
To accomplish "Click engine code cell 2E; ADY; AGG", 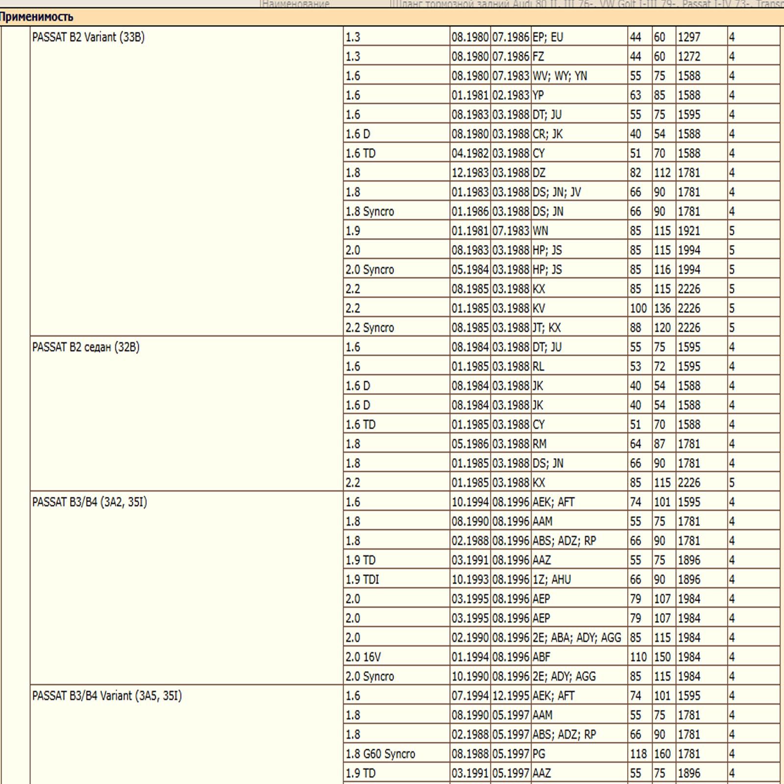I will (x=579, y=676).
